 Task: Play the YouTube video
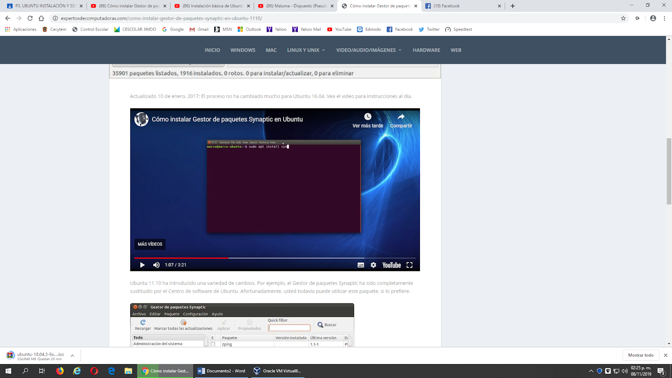pyautogui.click(x=142, y=265)
